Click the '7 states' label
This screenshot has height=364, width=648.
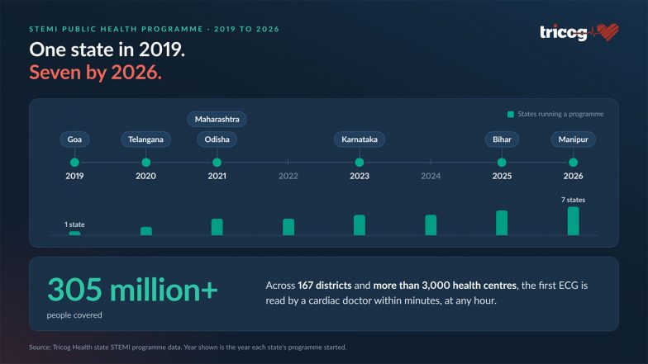click(574, 200)
